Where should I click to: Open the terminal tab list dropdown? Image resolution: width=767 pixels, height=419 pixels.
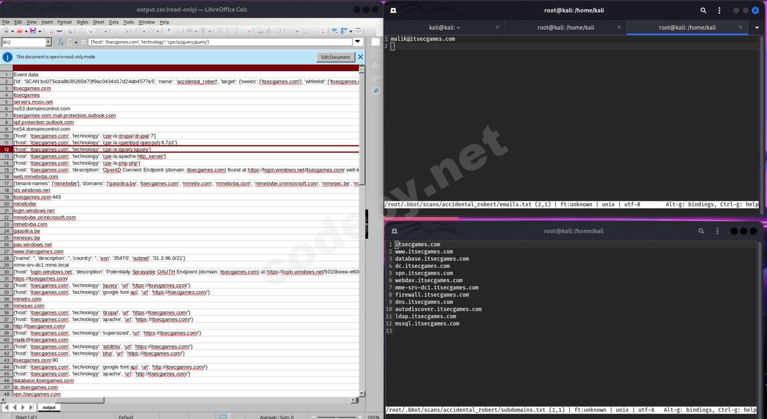pyautogui.click(x=757, y=28)
